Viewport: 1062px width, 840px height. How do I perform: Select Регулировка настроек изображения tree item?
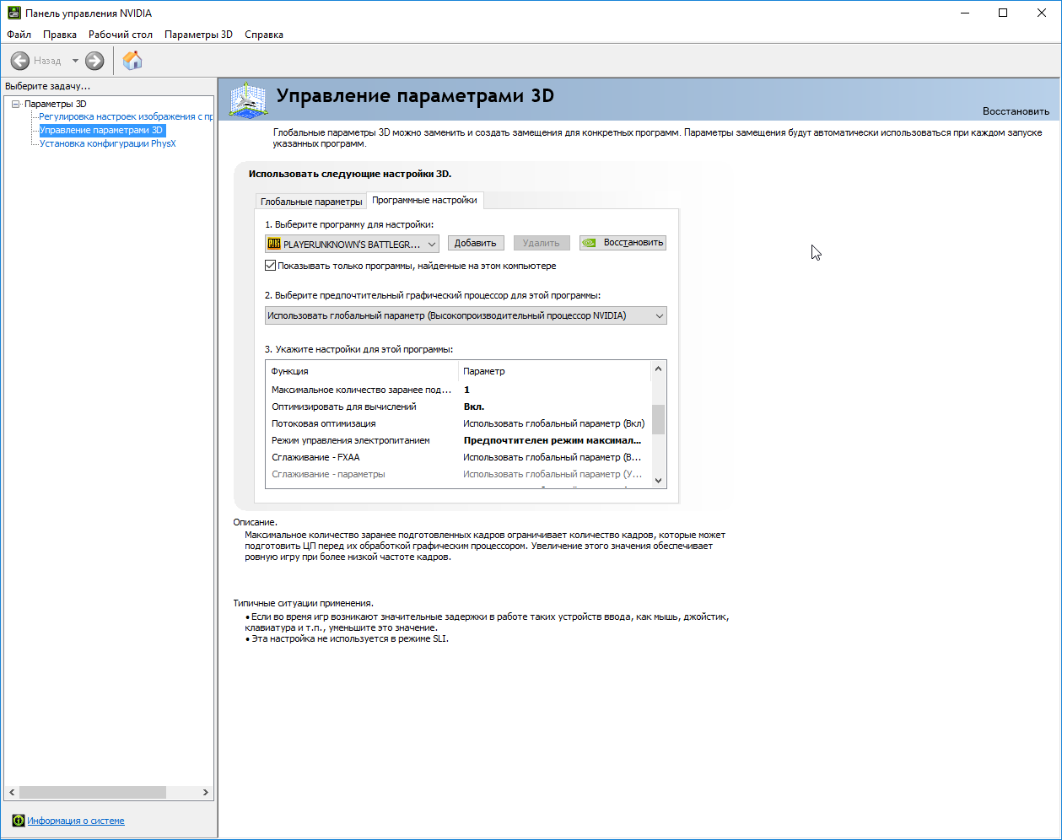(x=126, y=116)
